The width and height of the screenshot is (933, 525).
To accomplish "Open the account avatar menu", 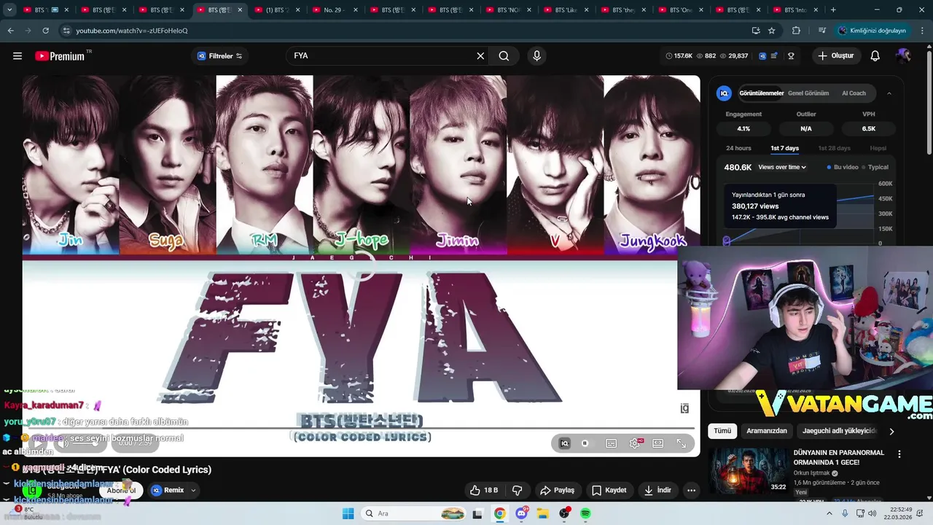I will click(x=904, y=56).
